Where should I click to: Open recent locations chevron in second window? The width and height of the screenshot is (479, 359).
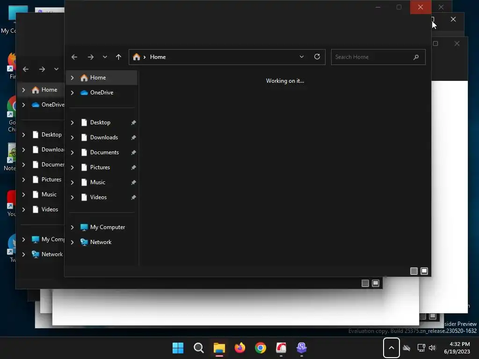(x=56, y=69)
